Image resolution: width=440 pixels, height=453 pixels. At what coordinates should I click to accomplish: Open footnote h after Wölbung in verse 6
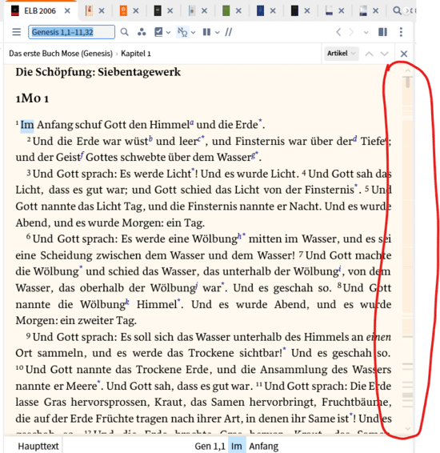[239, 236]
